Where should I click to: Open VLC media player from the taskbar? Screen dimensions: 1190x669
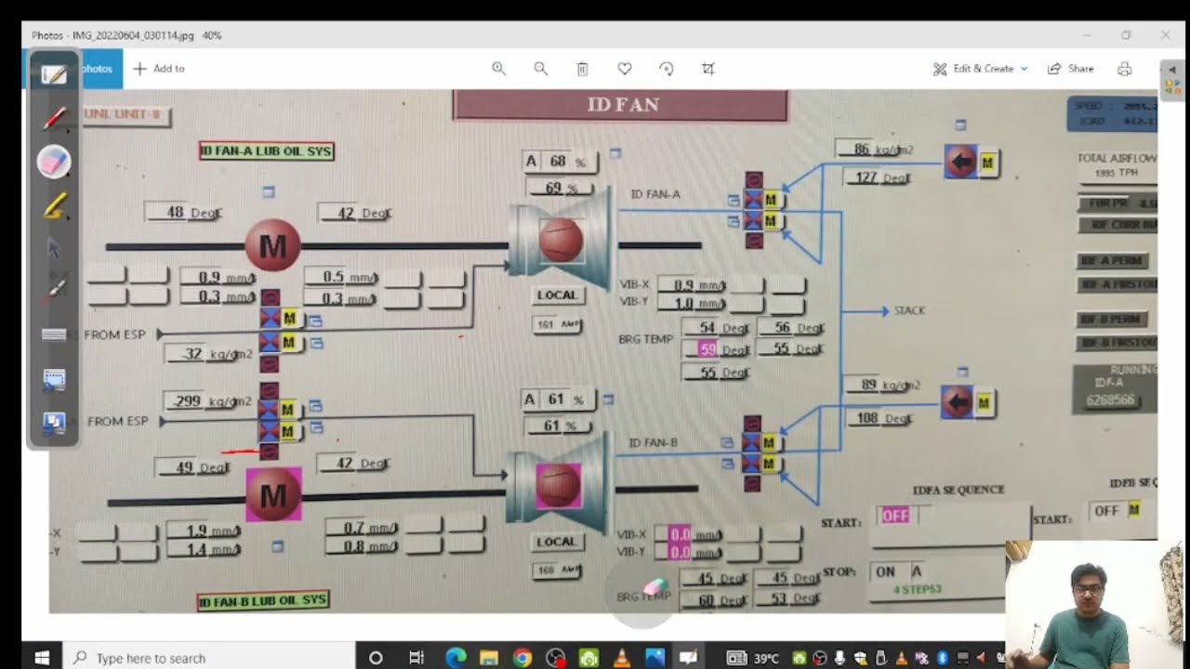622,658
